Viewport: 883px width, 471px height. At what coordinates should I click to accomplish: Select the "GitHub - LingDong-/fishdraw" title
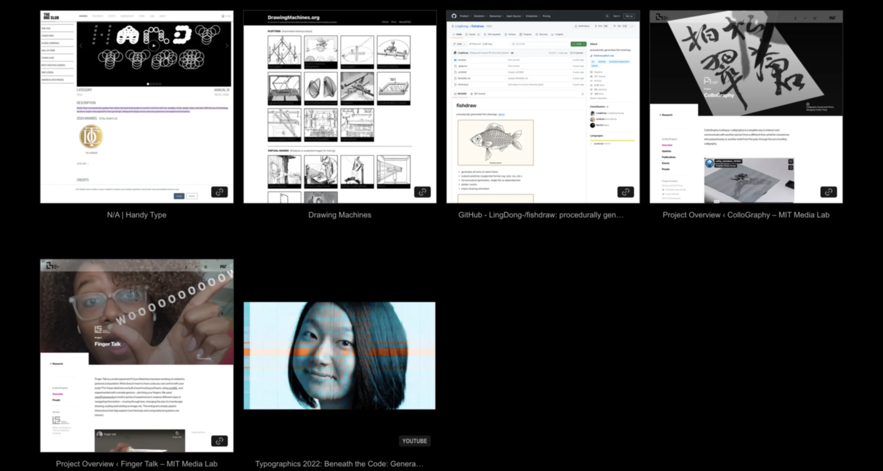coord(541,215)
